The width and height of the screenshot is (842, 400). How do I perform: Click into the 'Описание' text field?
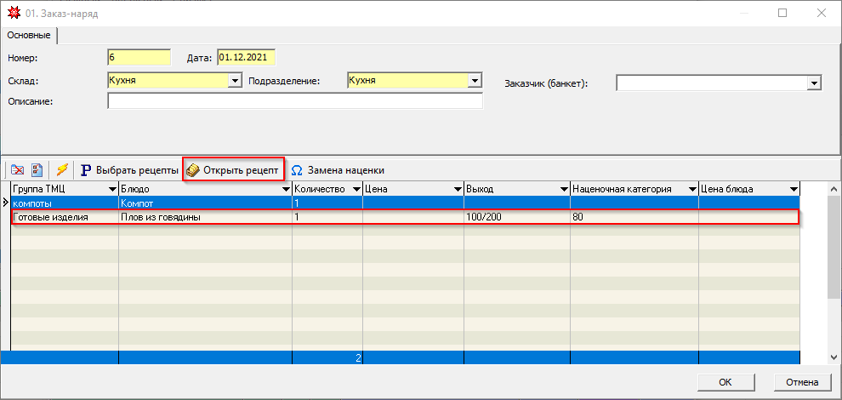pyautogui.click(x=294, y=101)
